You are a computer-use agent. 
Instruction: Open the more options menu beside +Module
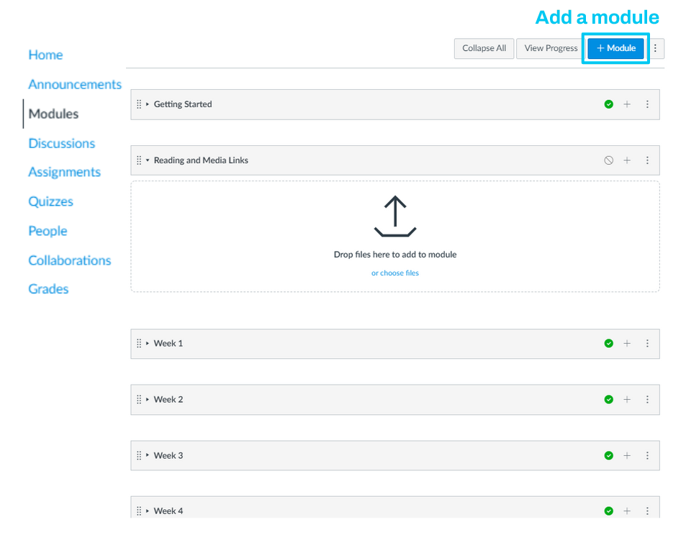[655, 48]
